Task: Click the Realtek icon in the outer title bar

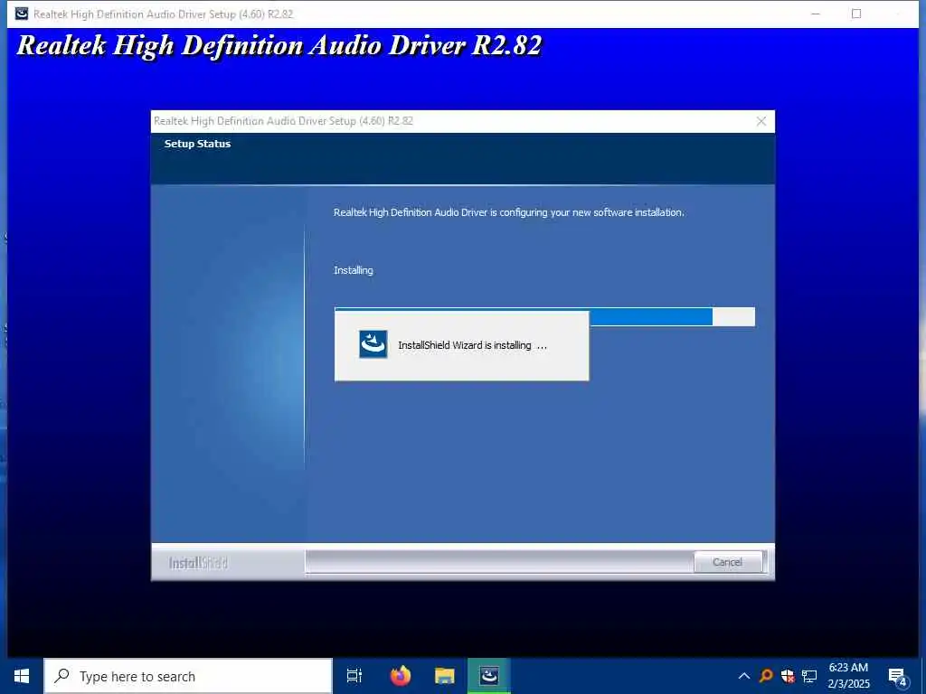Action: pyautogui.click(x=22, y=14)
